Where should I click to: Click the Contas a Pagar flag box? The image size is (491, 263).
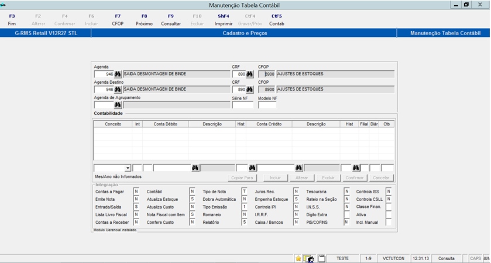[x=136, y=191]
